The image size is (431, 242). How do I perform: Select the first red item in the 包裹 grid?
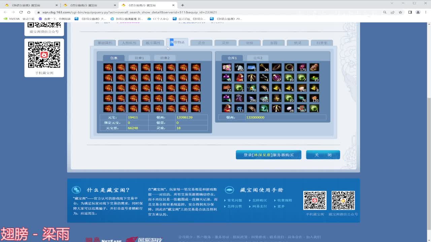click(x=108, y=67)
